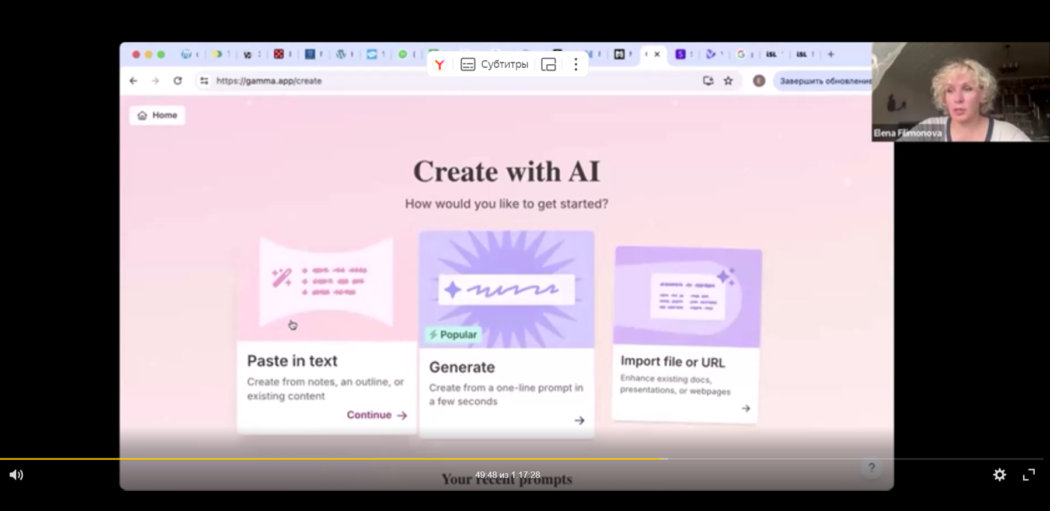Viewport: 1050px width, 511px height.
Task: Toggle Субтитры subtitles on the video
Action: 494,65
